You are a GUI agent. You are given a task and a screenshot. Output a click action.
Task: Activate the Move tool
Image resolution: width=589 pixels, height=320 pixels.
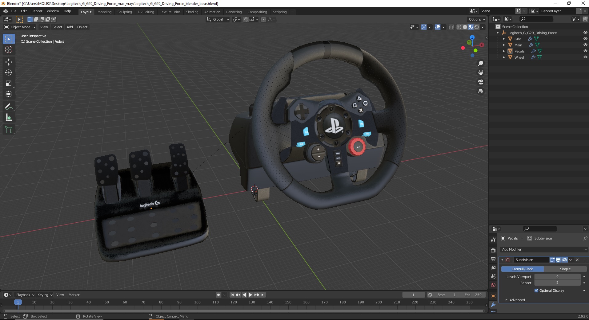[x=9, y=62]
